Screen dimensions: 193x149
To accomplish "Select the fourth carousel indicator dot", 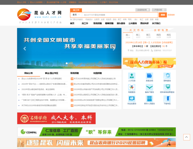I will (72, 63).
